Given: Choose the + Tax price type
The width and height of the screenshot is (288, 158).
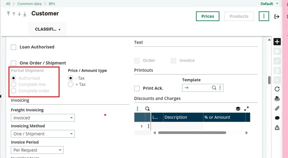Looking at the screenshot, I should [71, 84].
